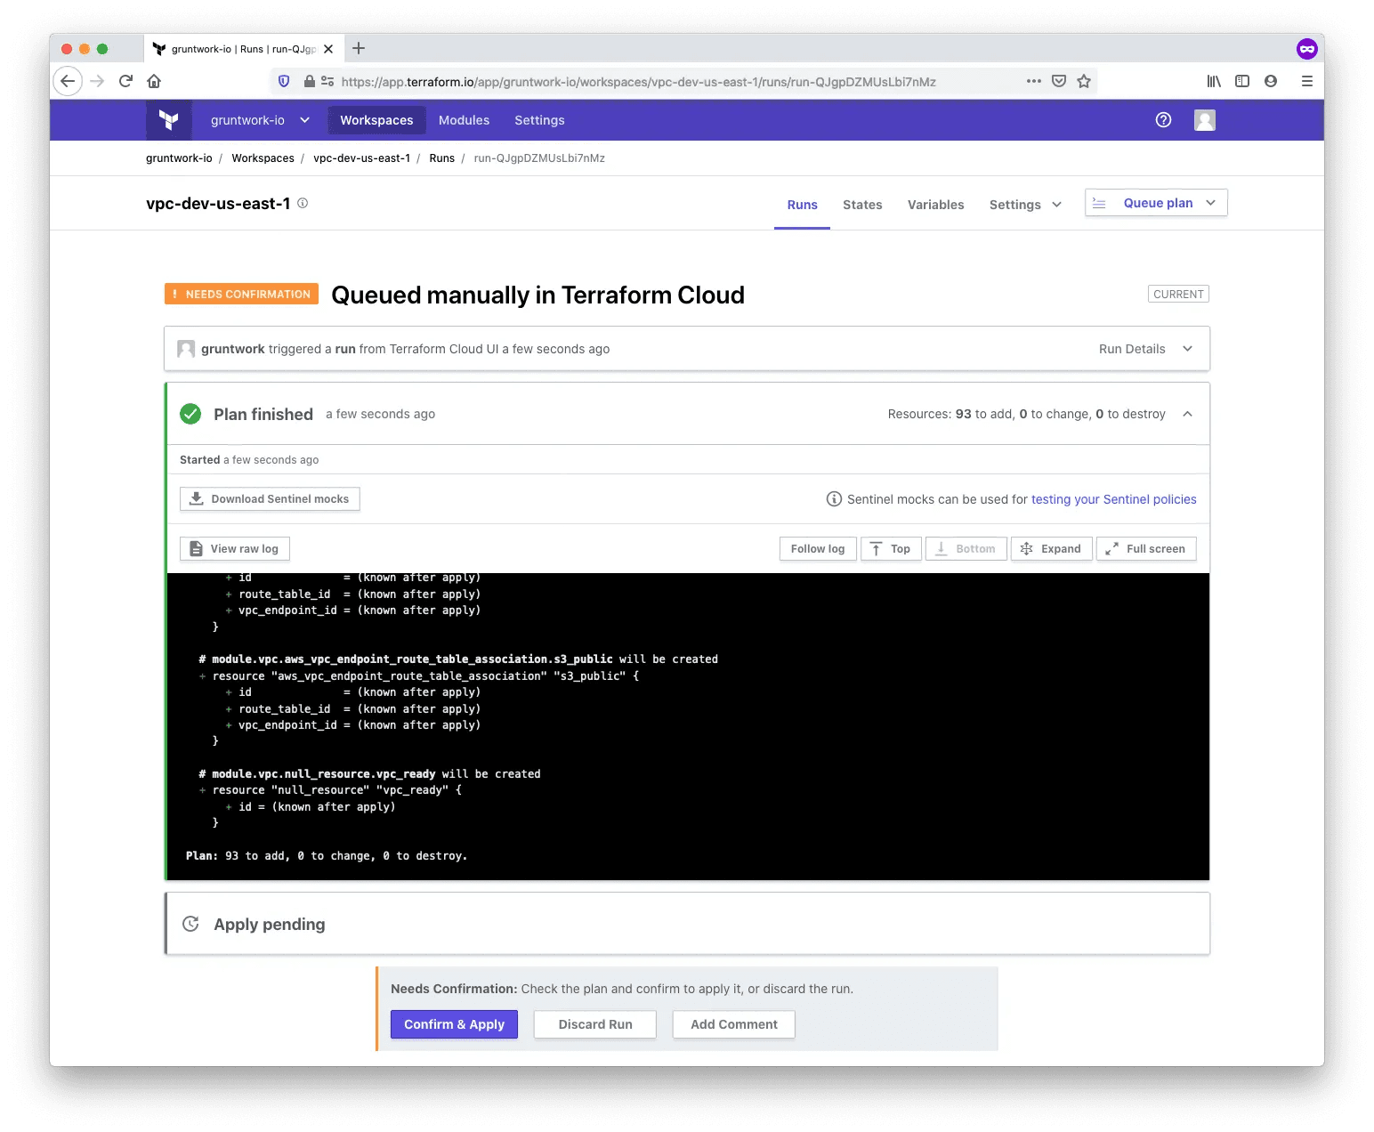Click the tracking protection shield icon
The width and height of the screenshot is (1374, 1132).
[x=284, y=81]
